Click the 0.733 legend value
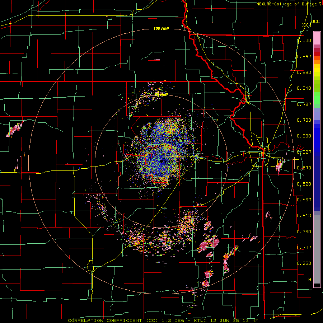The image size is (323, 323). 304,120
